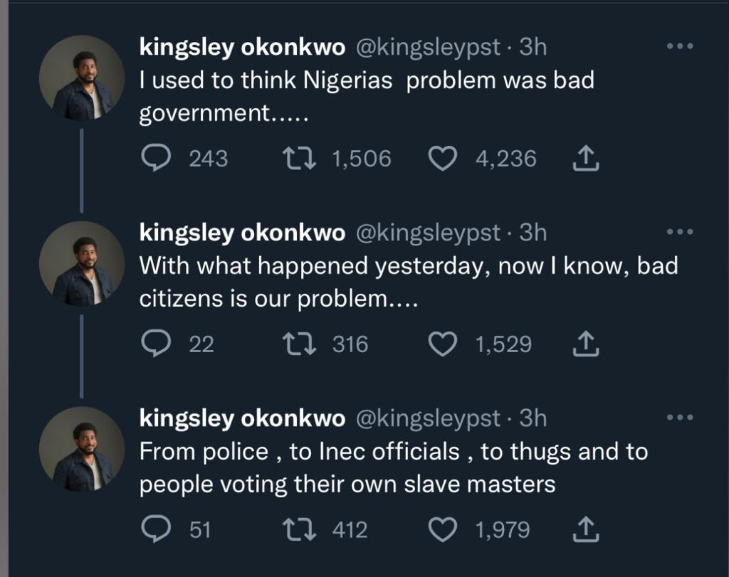Like the 'bad citizens' tweet

tap(442, 344)
